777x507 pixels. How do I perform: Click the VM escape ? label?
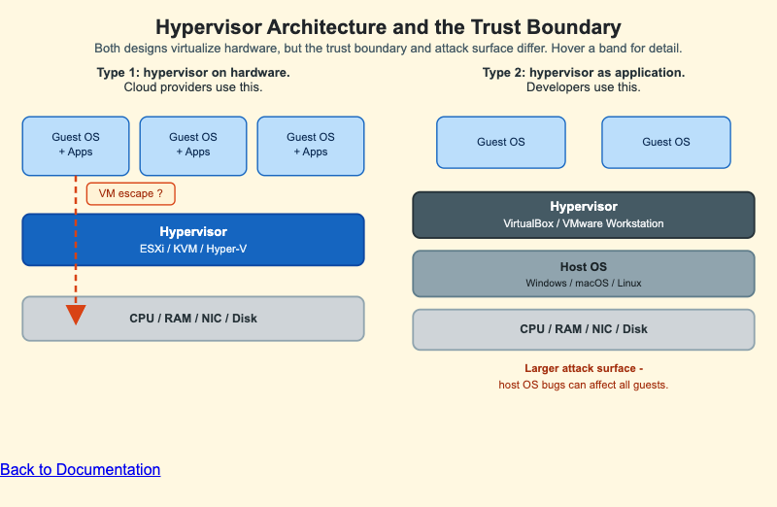click(131, 194)
